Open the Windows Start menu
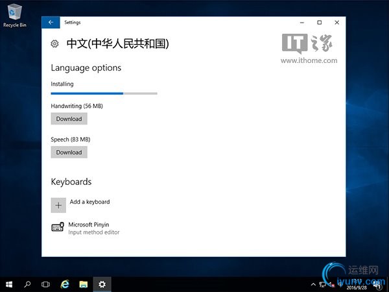This screenshot has width=389, height=292. [9, 284]
